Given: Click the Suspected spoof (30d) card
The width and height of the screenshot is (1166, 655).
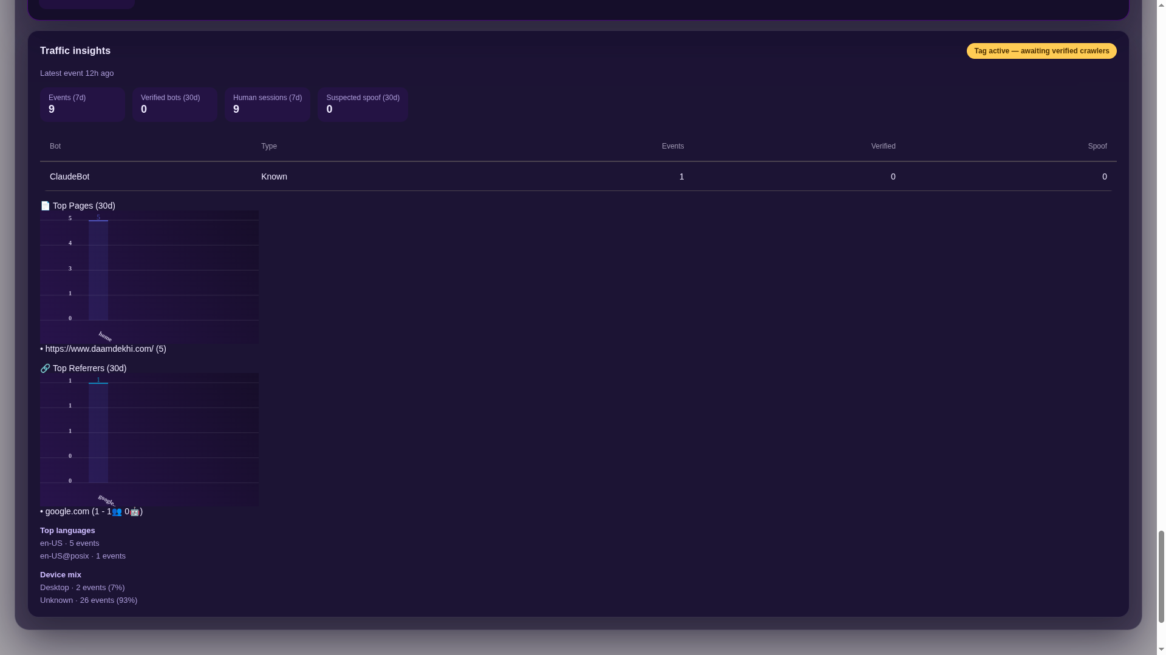Looking at the screenshot, I should [363, 104].
